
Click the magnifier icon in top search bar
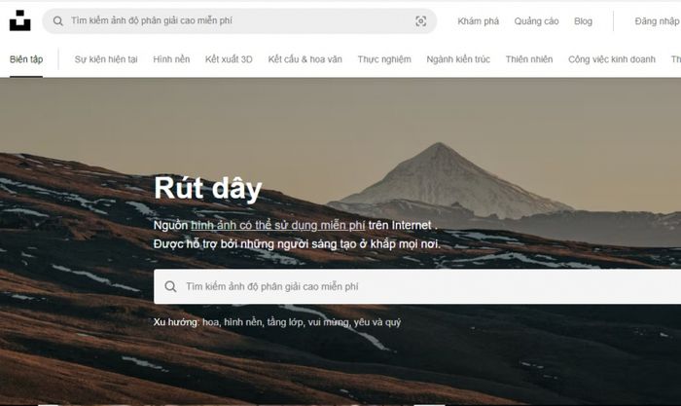(x=57, y=20)
